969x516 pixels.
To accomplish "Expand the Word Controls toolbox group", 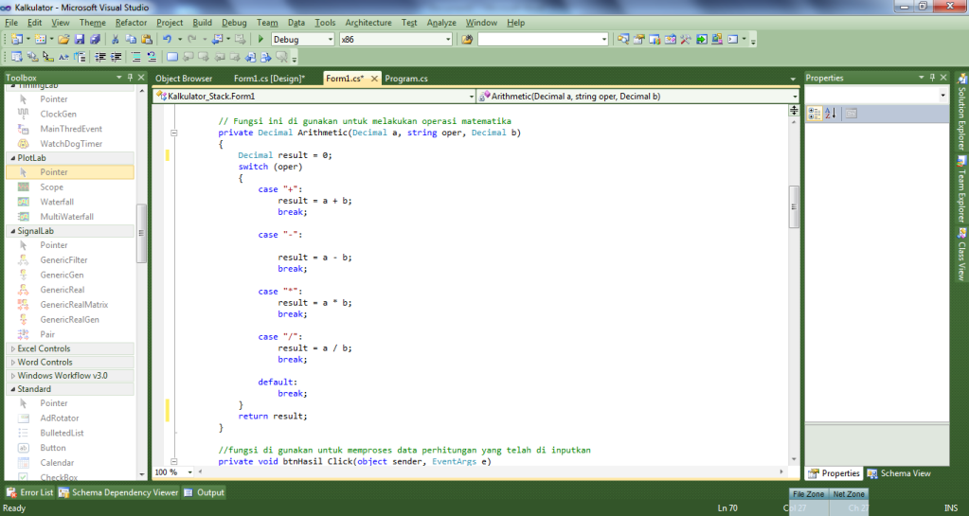I will (x=13, y=362).
